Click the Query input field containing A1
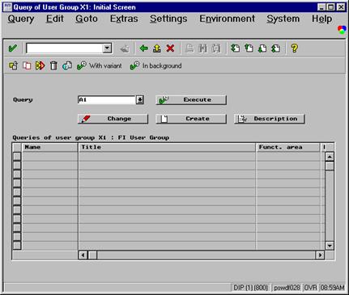Image resolution: width=349 pixels, height=295 pixels. (107, 100)
